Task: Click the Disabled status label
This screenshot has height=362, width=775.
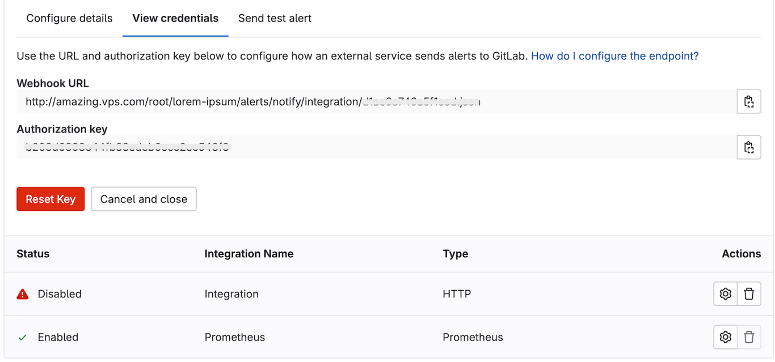Action: point(60,293)
